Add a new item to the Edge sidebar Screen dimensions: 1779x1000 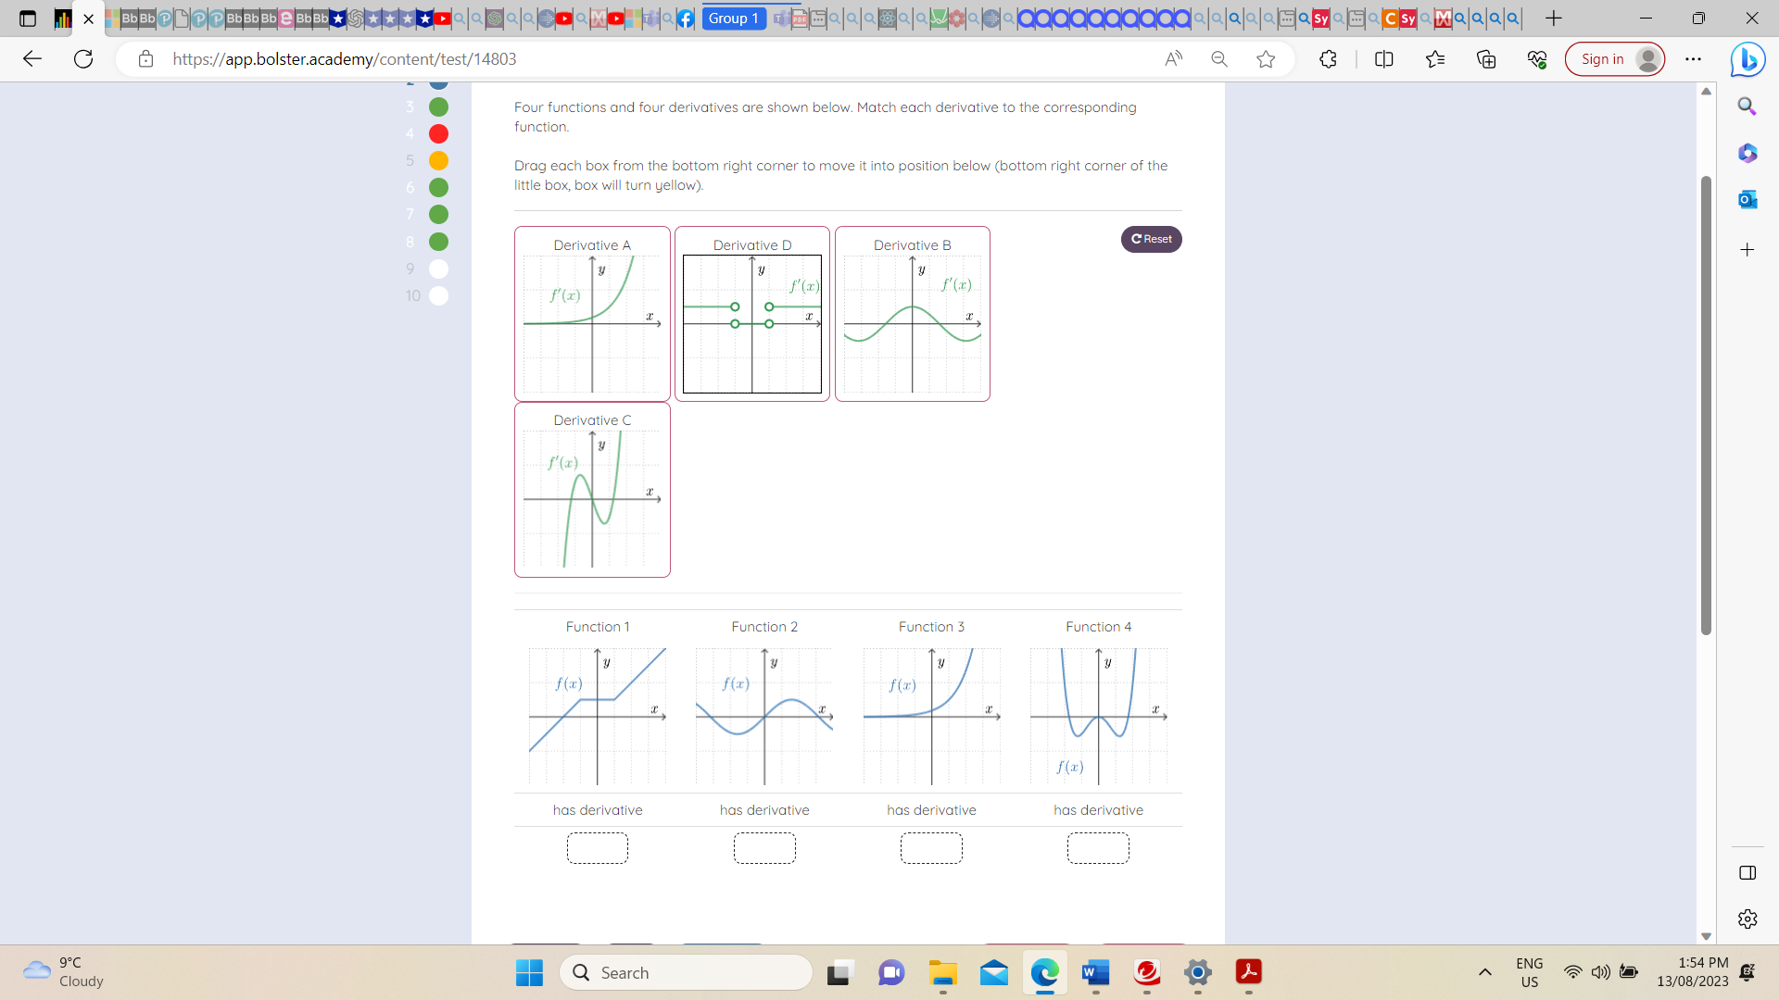(1747, 249)
